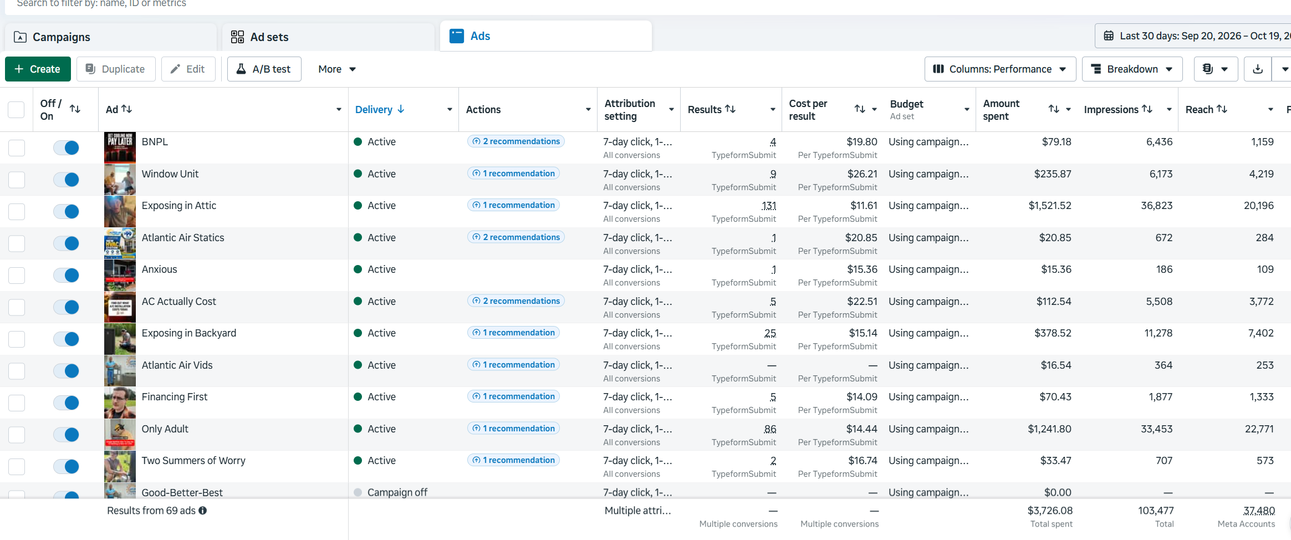Click the Duplicate button

[x=116, y=69]
